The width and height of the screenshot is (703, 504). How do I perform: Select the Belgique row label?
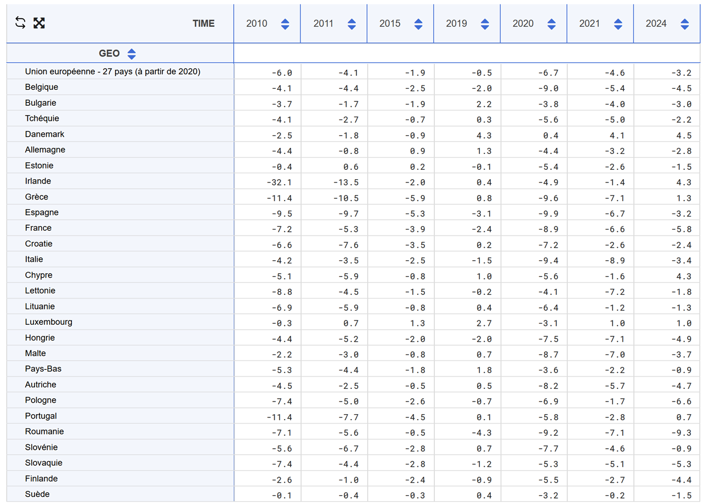[x=42, y=87]
